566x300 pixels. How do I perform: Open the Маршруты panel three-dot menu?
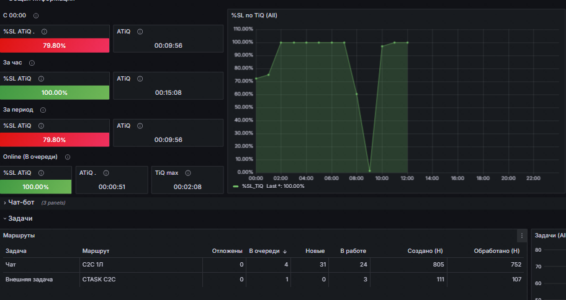click(x=521, y=236)
